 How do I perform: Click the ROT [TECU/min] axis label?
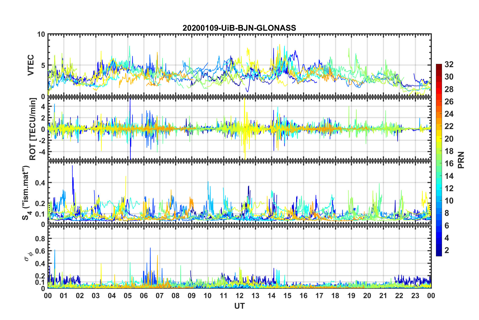32,129
